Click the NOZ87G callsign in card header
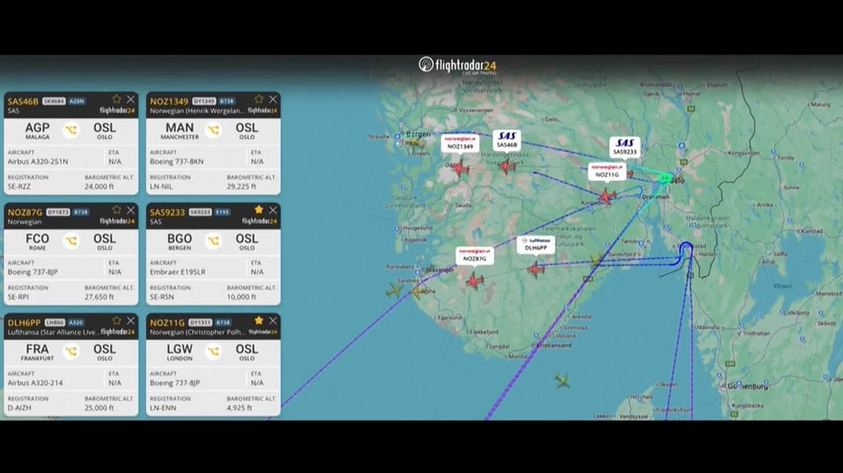 26,212
